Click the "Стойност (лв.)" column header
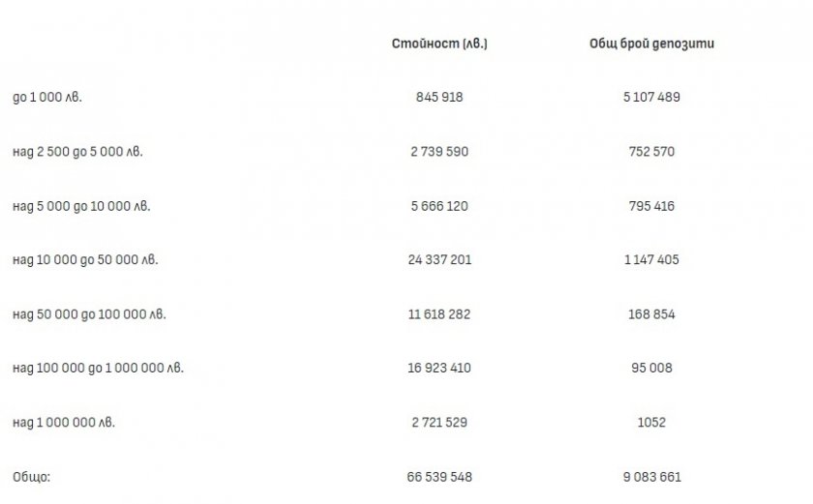The width and height of the screenshot is (813, 504). [x=439, y=44]
